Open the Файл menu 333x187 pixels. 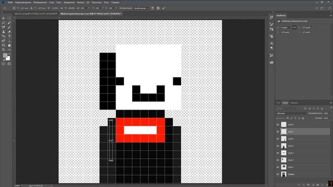[x=10, y=3]
